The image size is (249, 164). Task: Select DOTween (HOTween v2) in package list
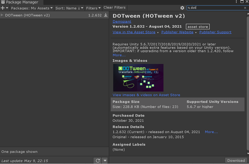click(x=27, y=15)
